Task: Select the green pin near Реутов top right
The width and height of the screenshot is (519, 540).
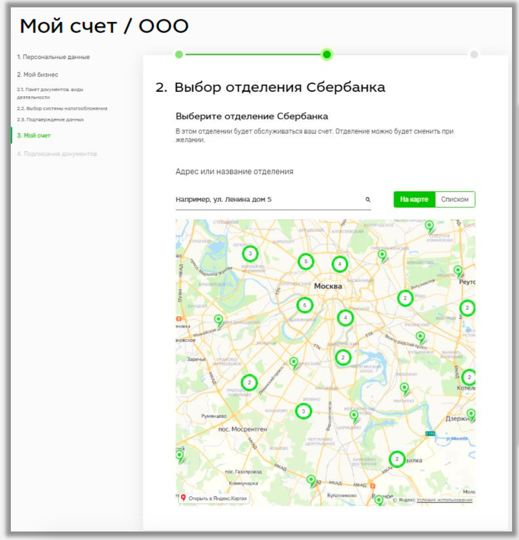Action: coord(458,270)
